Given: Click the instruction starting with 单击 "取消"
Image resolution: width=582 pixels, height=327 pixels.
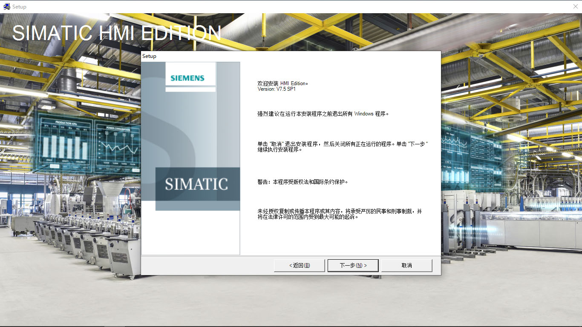Looking at the screenshot, I should (x=343, y=147).
